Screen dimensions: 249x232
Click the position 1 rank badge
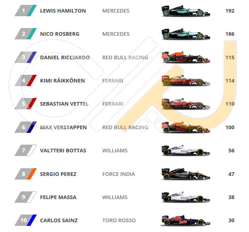(26, 11)
